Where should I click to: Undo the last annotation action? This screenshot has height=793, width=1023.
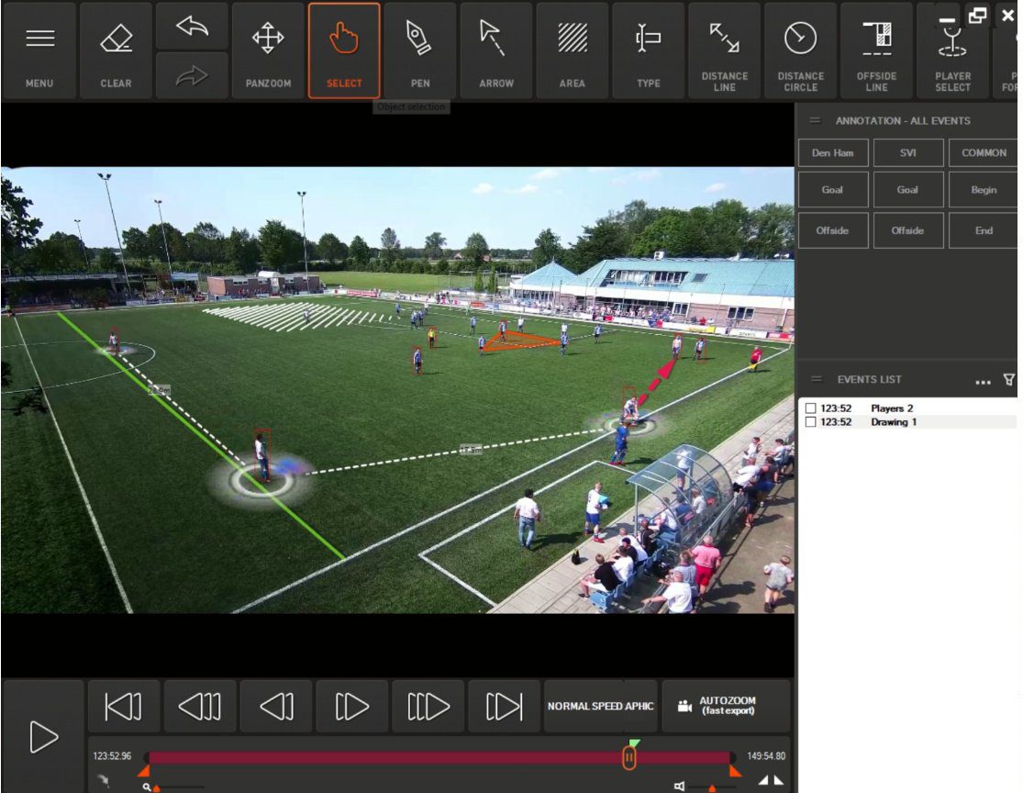[192, 26]
